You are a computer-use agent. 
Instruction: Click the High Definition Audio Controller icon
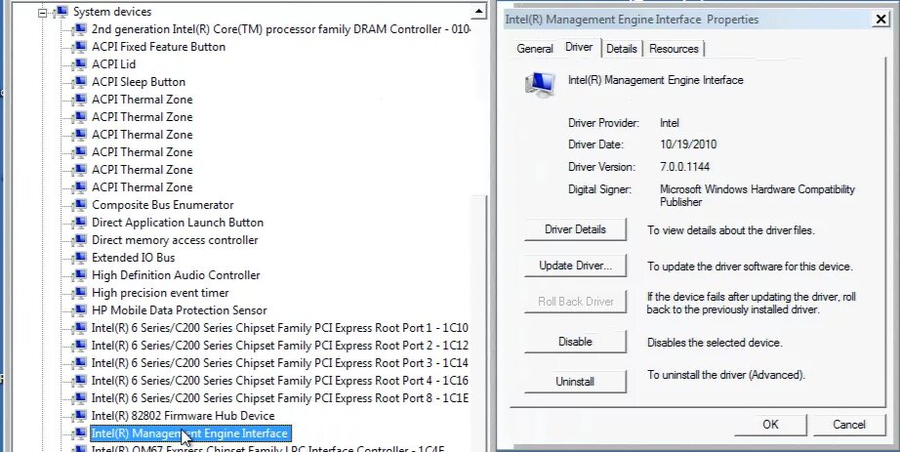[x=79, y=275]
